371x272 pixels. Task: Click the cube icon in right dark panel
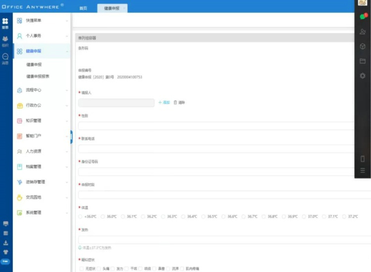coord(362,46)
